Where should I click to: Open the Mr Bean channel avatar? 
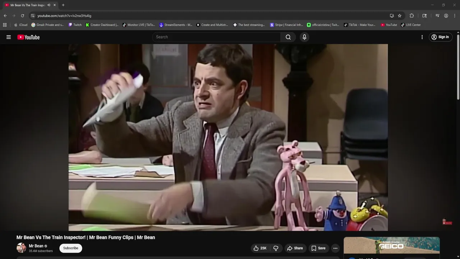(21, 248)
